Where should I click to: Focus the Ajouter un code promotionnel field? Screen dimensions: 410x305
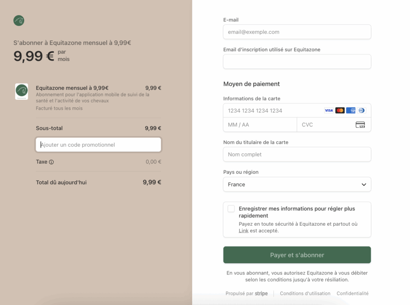[x=98, y=145]
